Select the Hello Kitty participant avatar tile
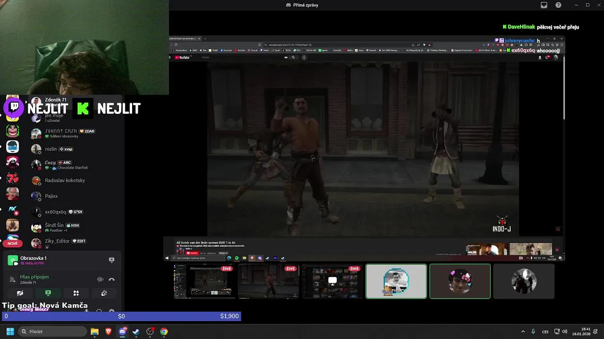The height and width of the screenshot is (339, 604). click(x=460, y=282)
